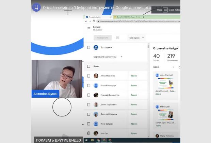This screenshot has height=143, width=211.
Task: Check the "Усі студенти" select-all checkbox
Action: point(88,48)
